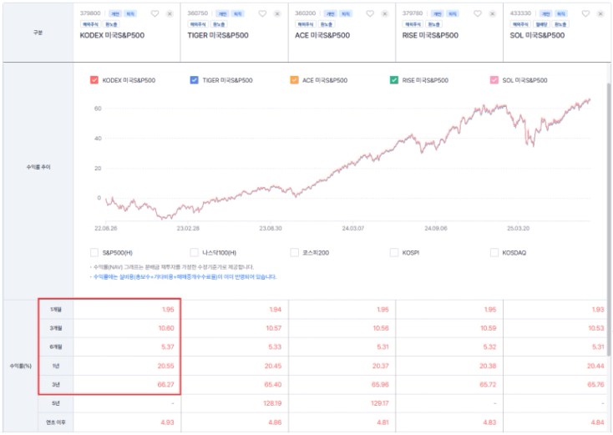
Task: Remove RISE 미국S&P500 from comparison
Action: (492, 13)
